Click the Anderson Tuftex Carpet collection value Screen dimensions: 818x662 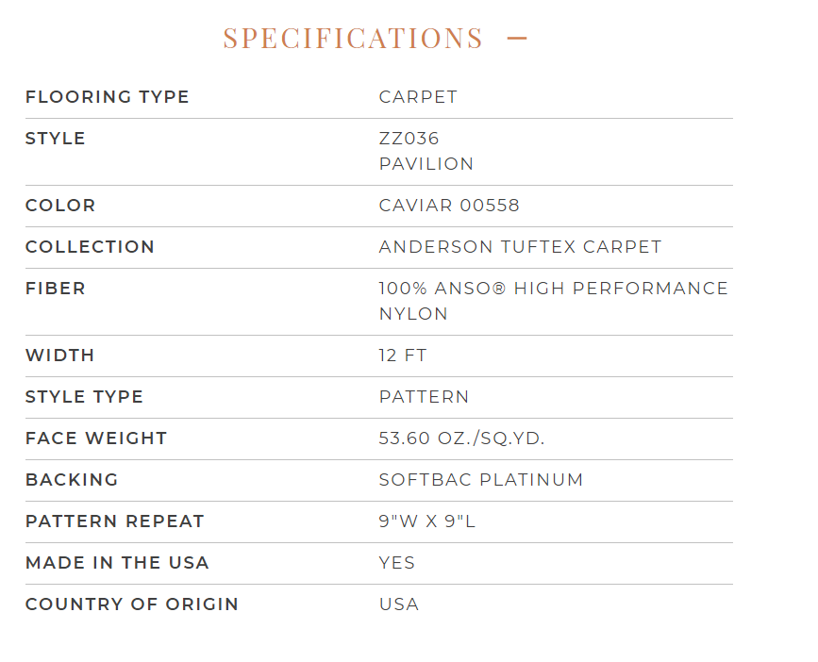click(520, 247)
